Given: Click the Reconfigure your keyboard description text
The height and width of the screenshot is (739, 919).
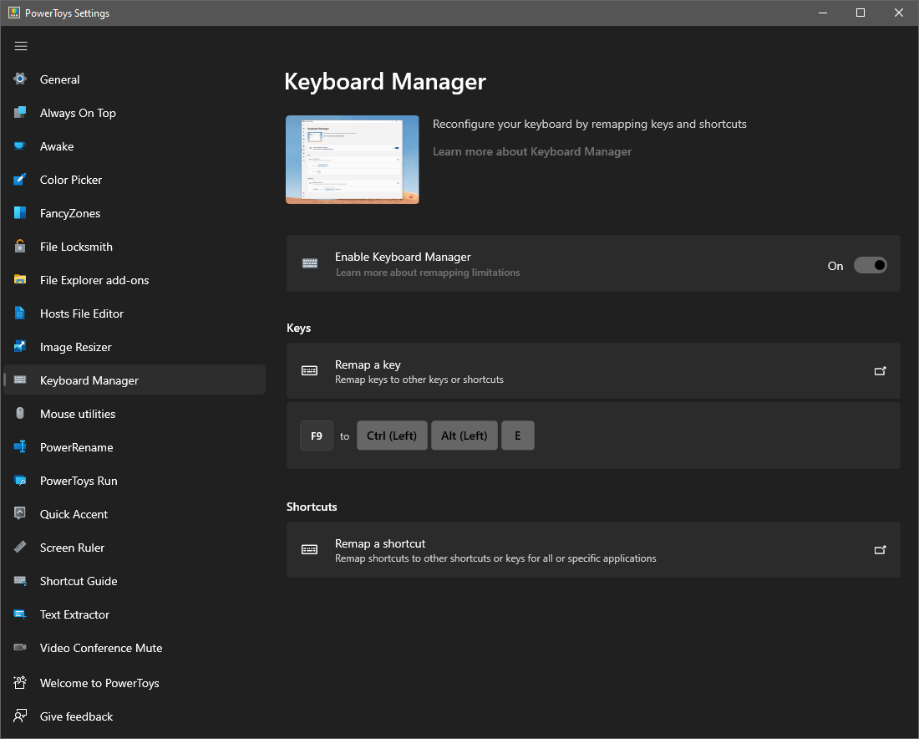Looking at the screenshot, I should pos(590,124).
